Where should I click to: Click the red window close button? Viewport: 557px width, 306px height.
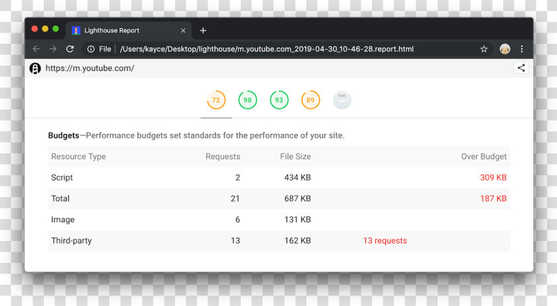pos(34,29)
